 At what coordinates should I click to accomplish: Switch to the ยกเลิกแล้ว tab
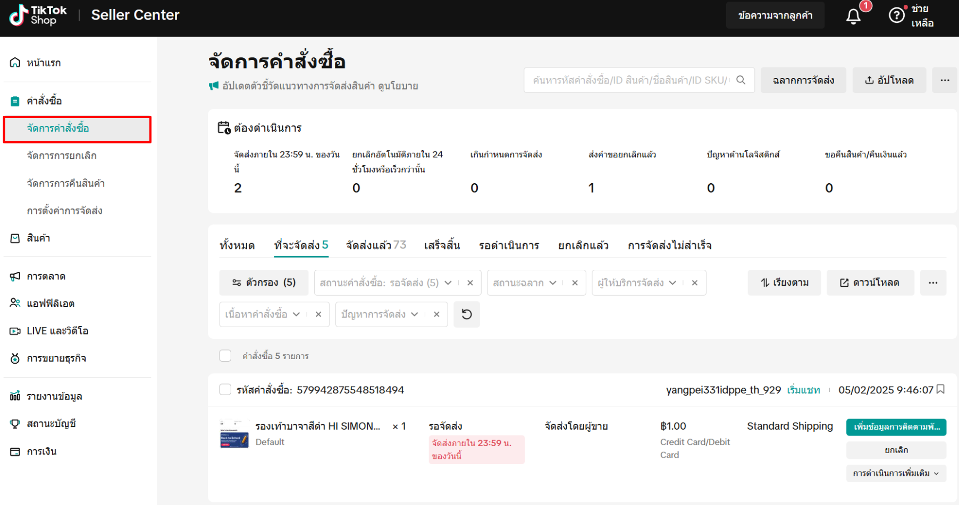tap(583, 245)
